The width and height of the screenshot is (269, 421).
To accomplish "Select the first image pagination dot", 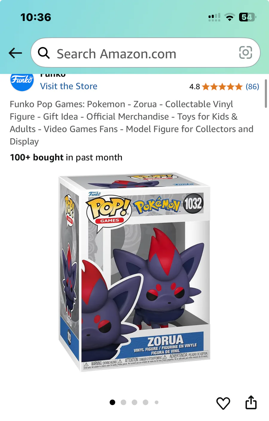I will click(x=112, y=402).
